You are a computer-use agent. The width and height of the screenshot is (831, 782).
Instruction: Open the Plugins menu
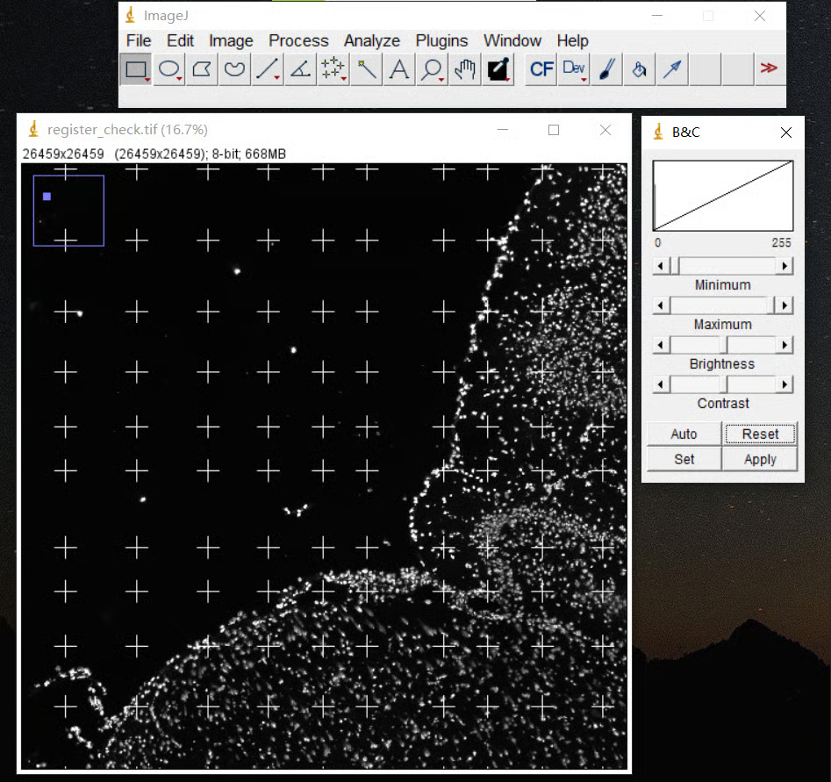tap(441, 40)
